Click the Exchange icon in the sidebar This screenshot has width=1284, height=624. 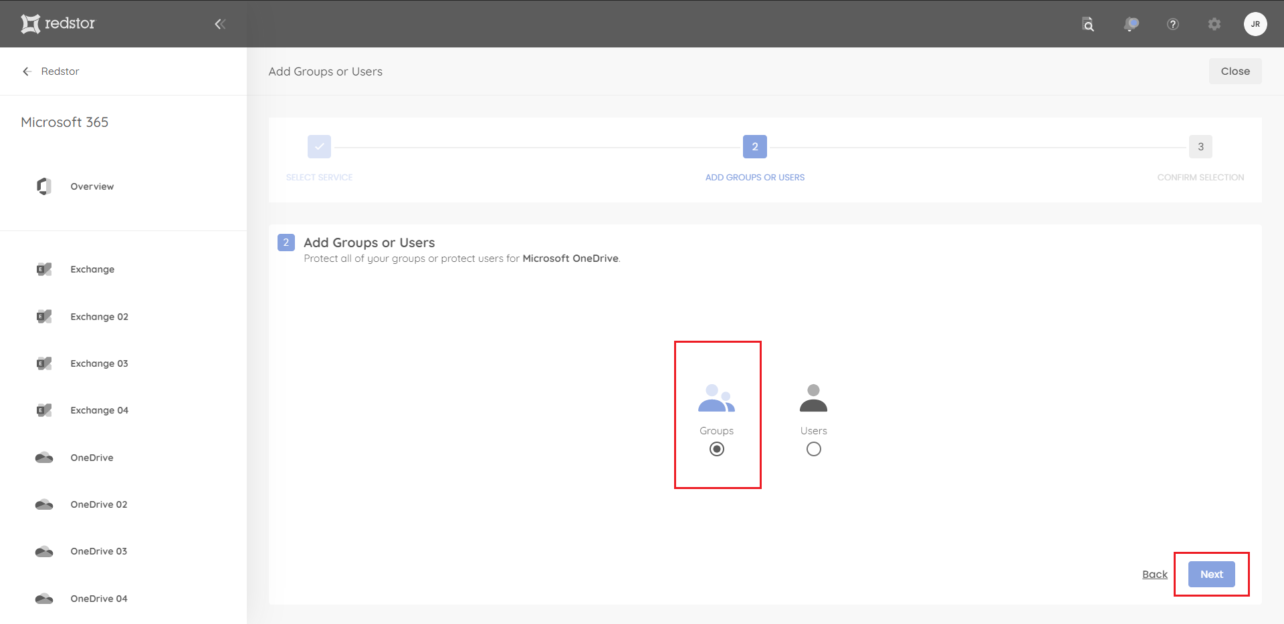[44, 269]
